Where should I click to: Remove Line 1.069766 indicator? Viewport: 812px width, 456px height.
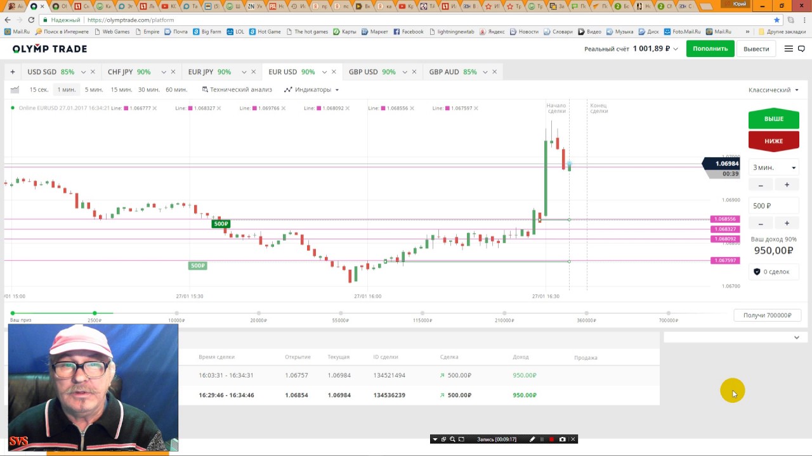[x=284, y=108]
